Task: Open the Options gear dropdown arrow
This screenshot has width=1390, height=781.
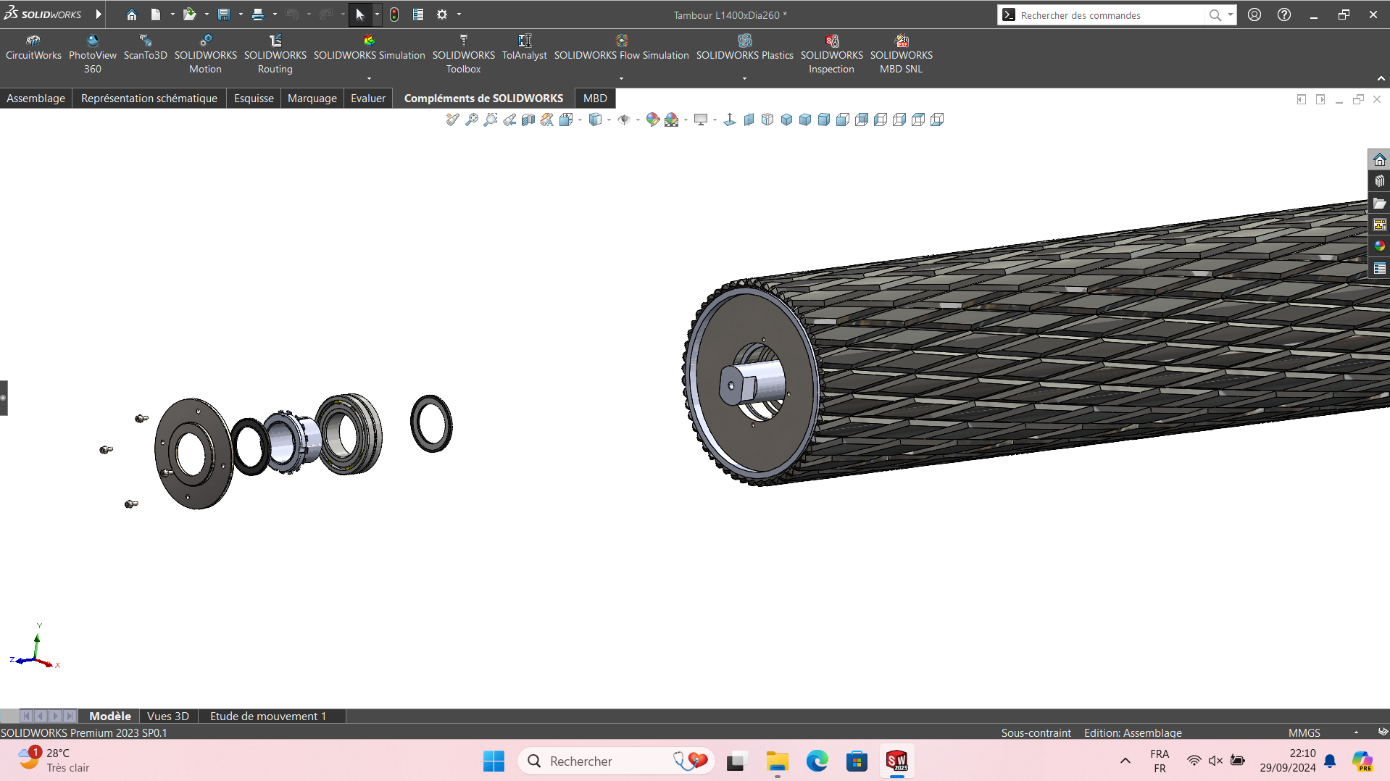Action: (x=459, y=14)
